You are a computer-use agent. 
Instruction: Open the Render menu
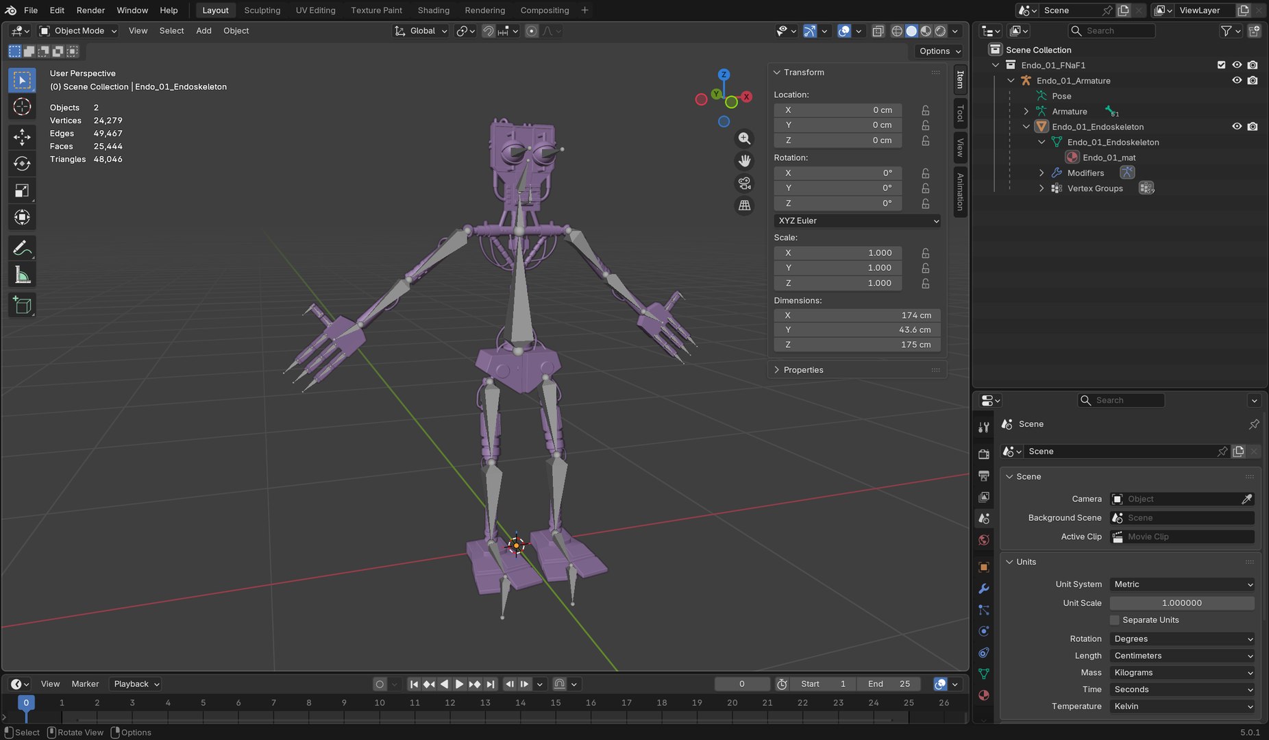pos(90,10)
